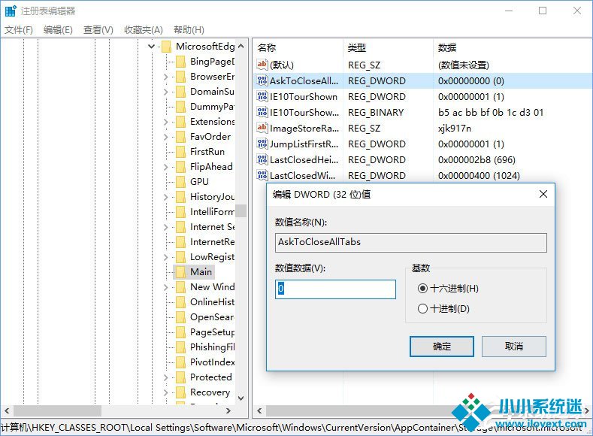Click the data cell 0x000002b8 (696)
The height and width of the screenshot is (436, 593).
[477, 159]
